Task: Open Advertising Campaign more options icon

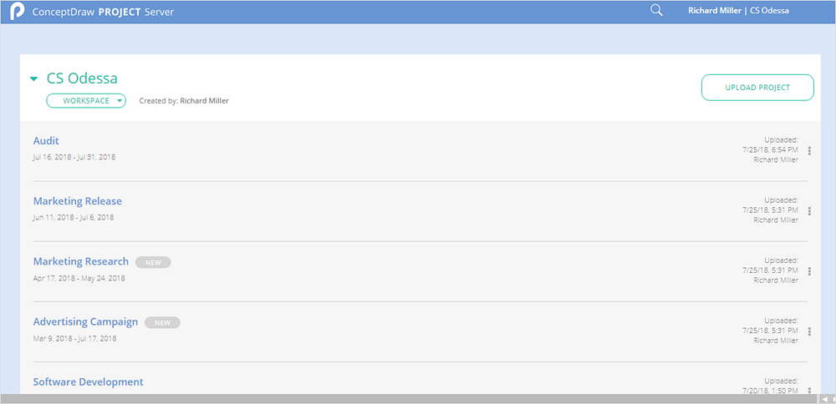Action: coord(809,331)
